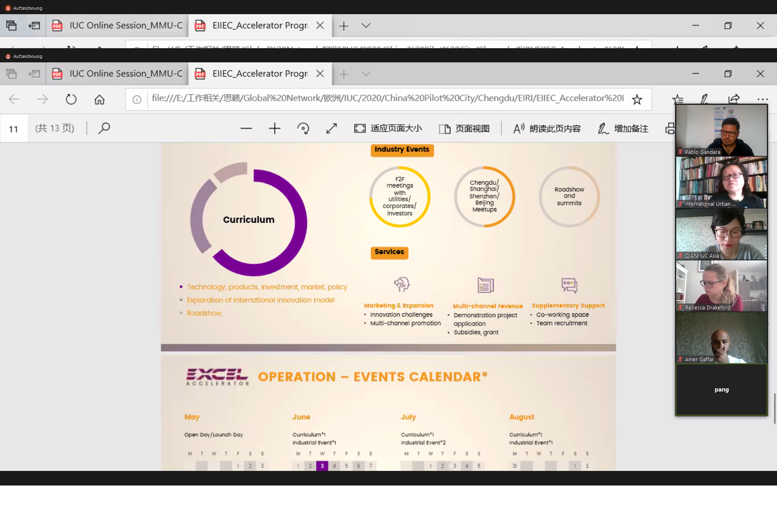
Task: Expand the tab list chevron
Action: tap(366, 74)
